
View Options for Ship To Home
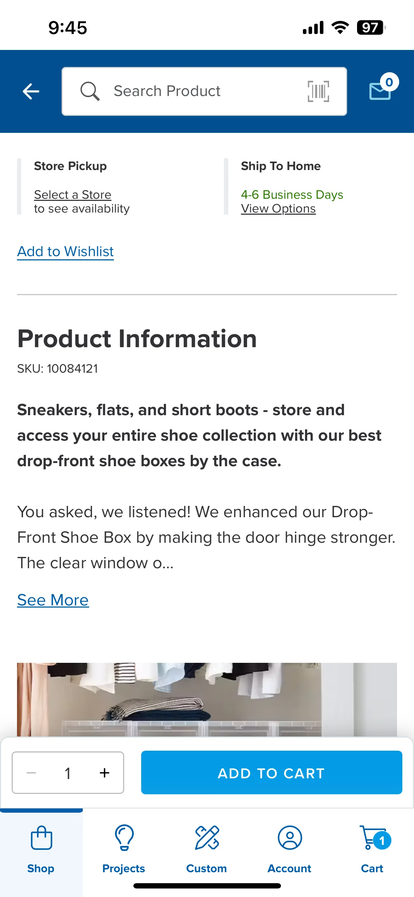click(278, 209)
